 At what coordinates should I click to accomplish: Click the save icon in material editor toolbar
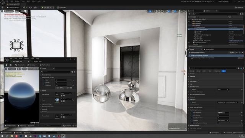(x=7, y=65)
